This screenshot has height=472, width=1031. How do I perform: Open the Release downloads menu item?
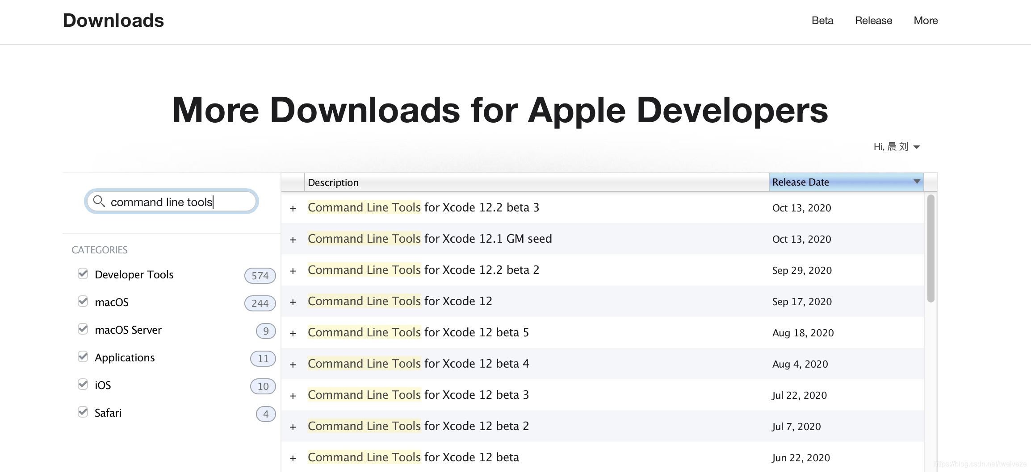click(x=873, y=21)
